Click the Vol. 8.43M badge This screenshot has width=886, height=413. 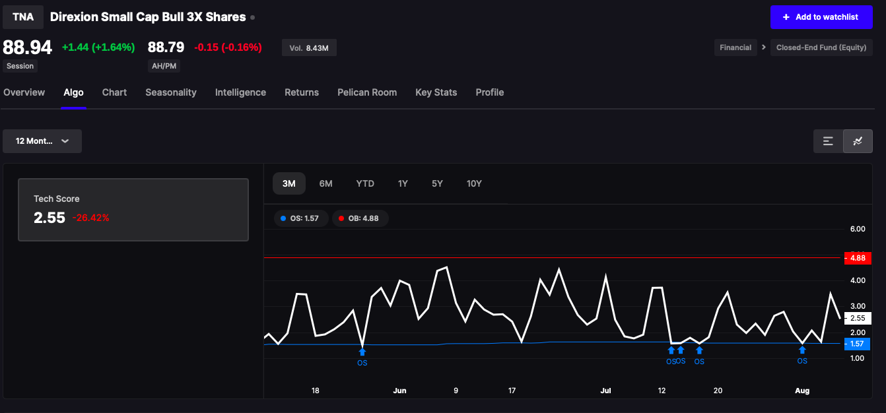coord(309,48)
